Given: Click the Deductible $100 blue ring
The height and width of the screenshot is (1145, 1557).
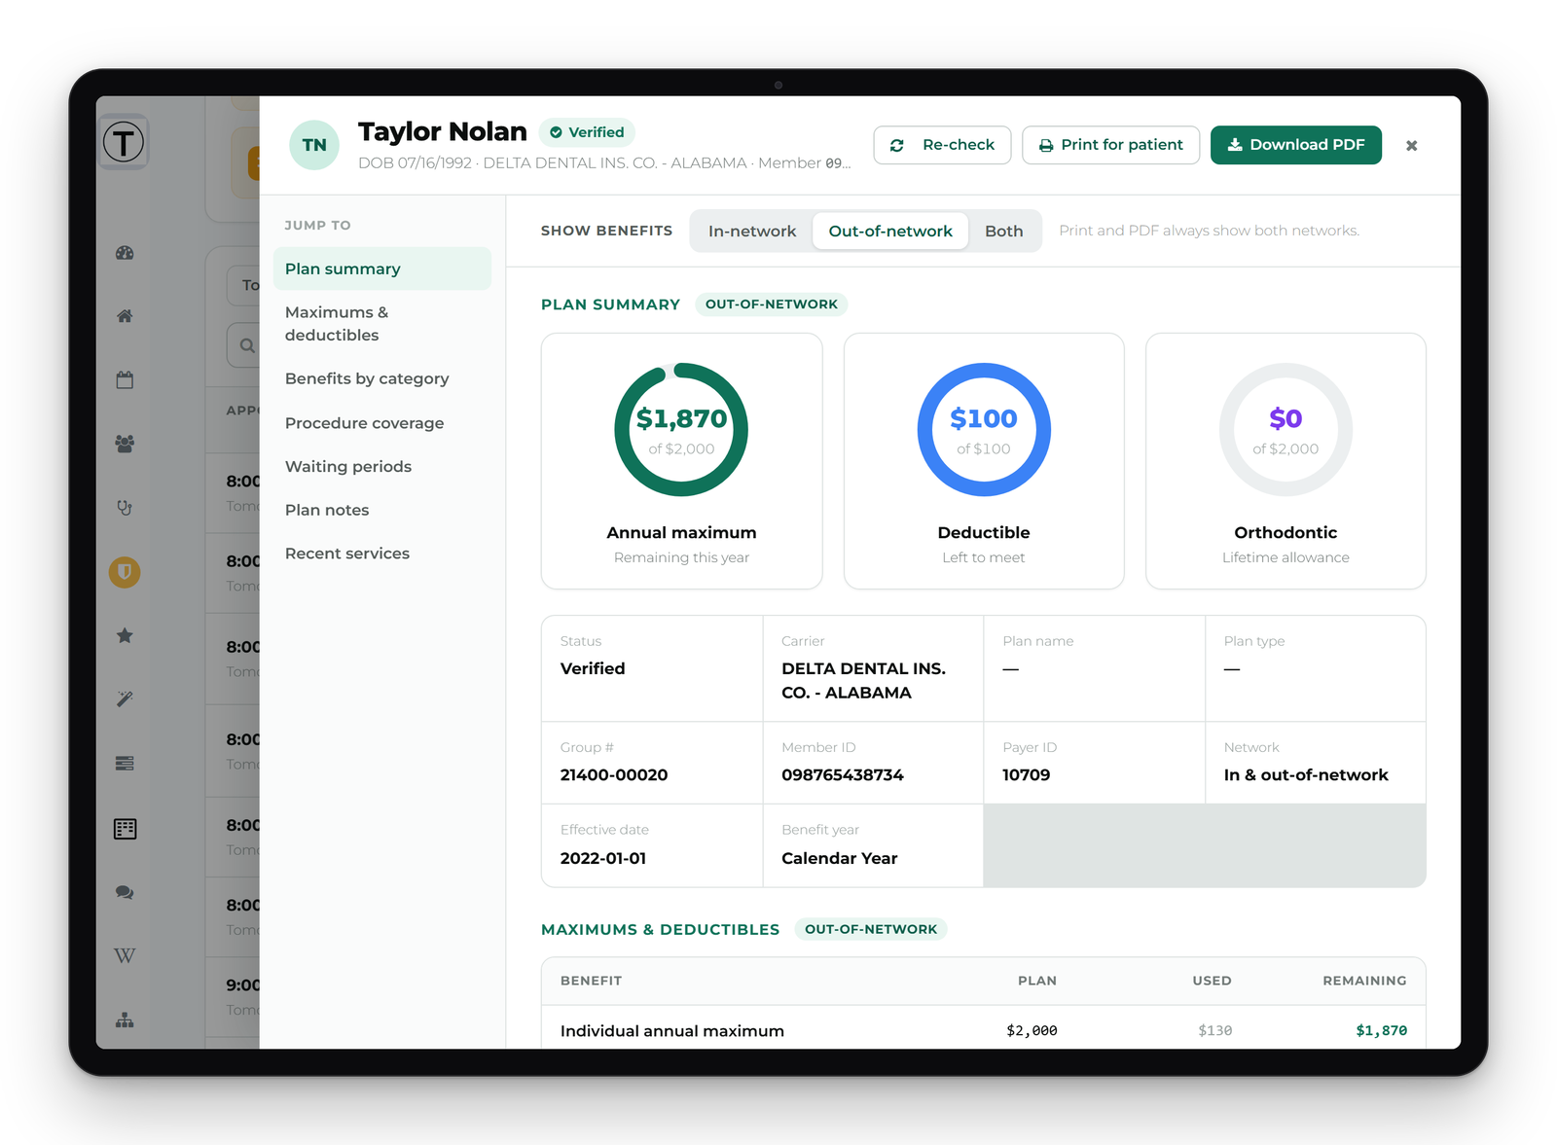Looking at the screenshot, I should 984,430.
